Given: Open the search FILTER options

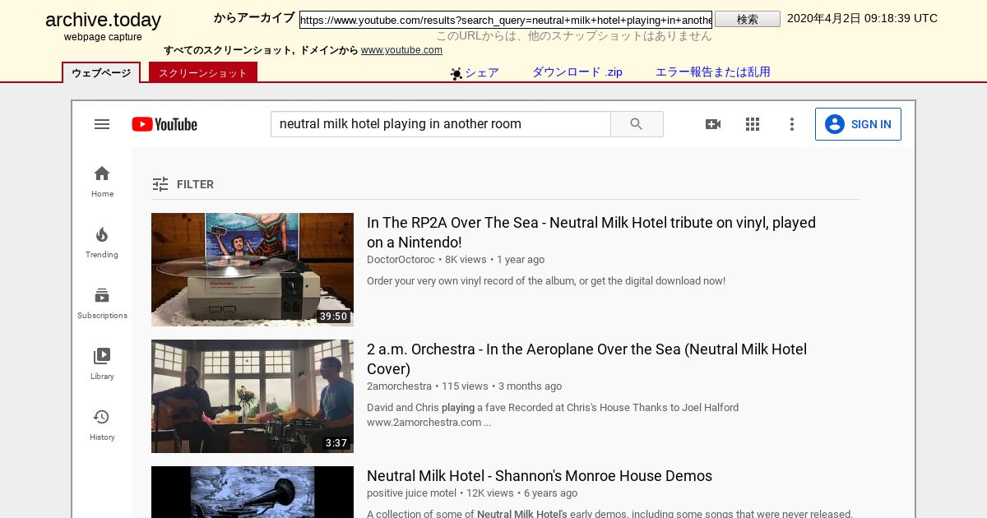Looking at the screenshot, I should pyautogui.click(x=183, y=184).
